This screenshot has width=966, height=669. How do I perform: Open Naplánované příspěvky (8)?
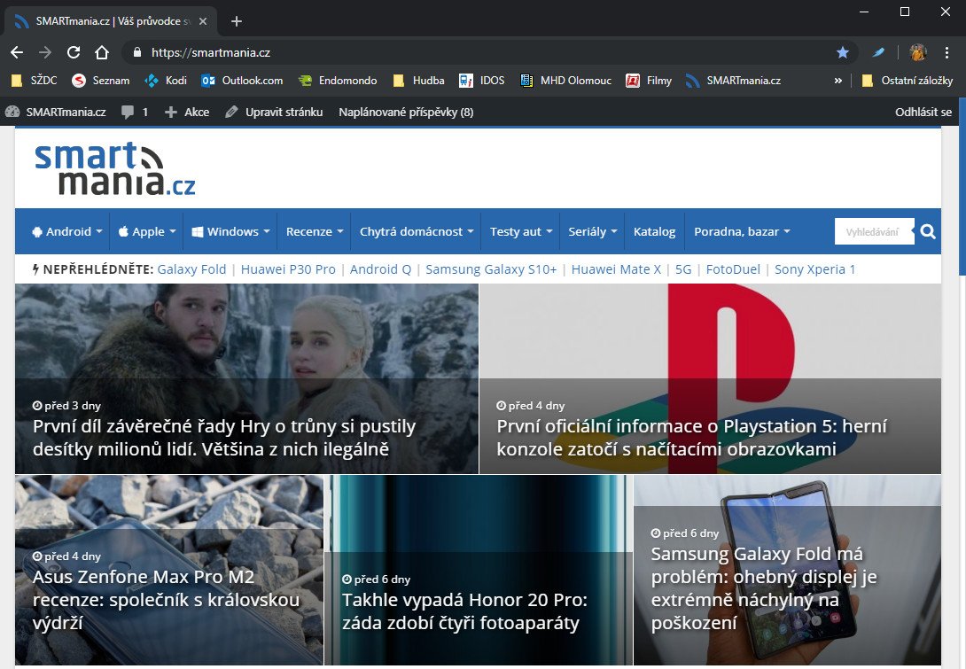(x=406, y=113)
